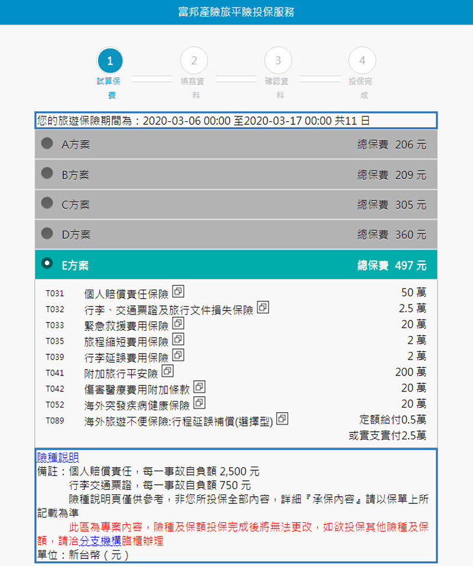Click the T041 code label

tap(55, 373)
